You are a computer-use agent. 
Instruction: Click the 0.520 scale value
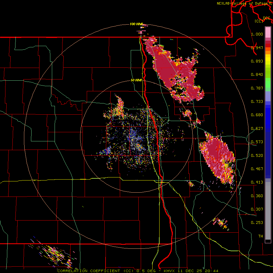click(x=257, y=156)
